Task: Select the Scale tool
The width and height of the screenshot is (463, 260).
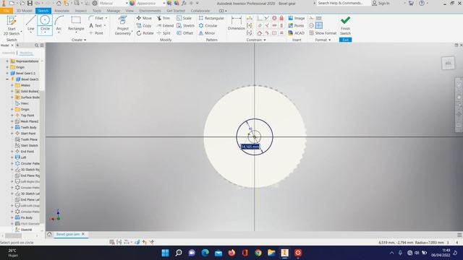Action: tap(184, 18)
